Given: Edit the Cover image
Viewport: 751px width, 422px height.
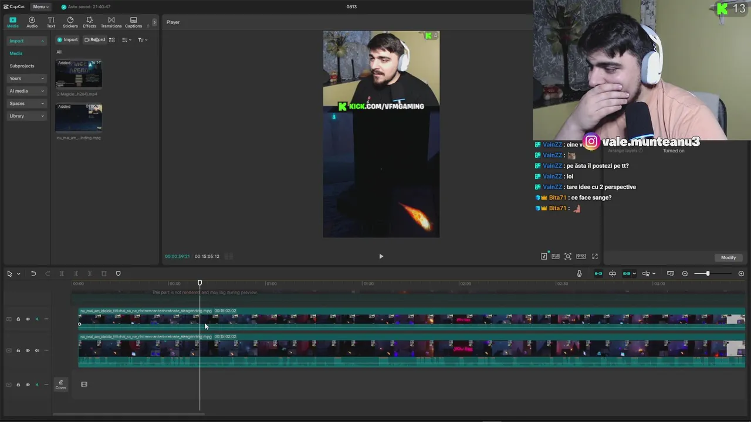Looking at the screenshot, I should (61, 384).
